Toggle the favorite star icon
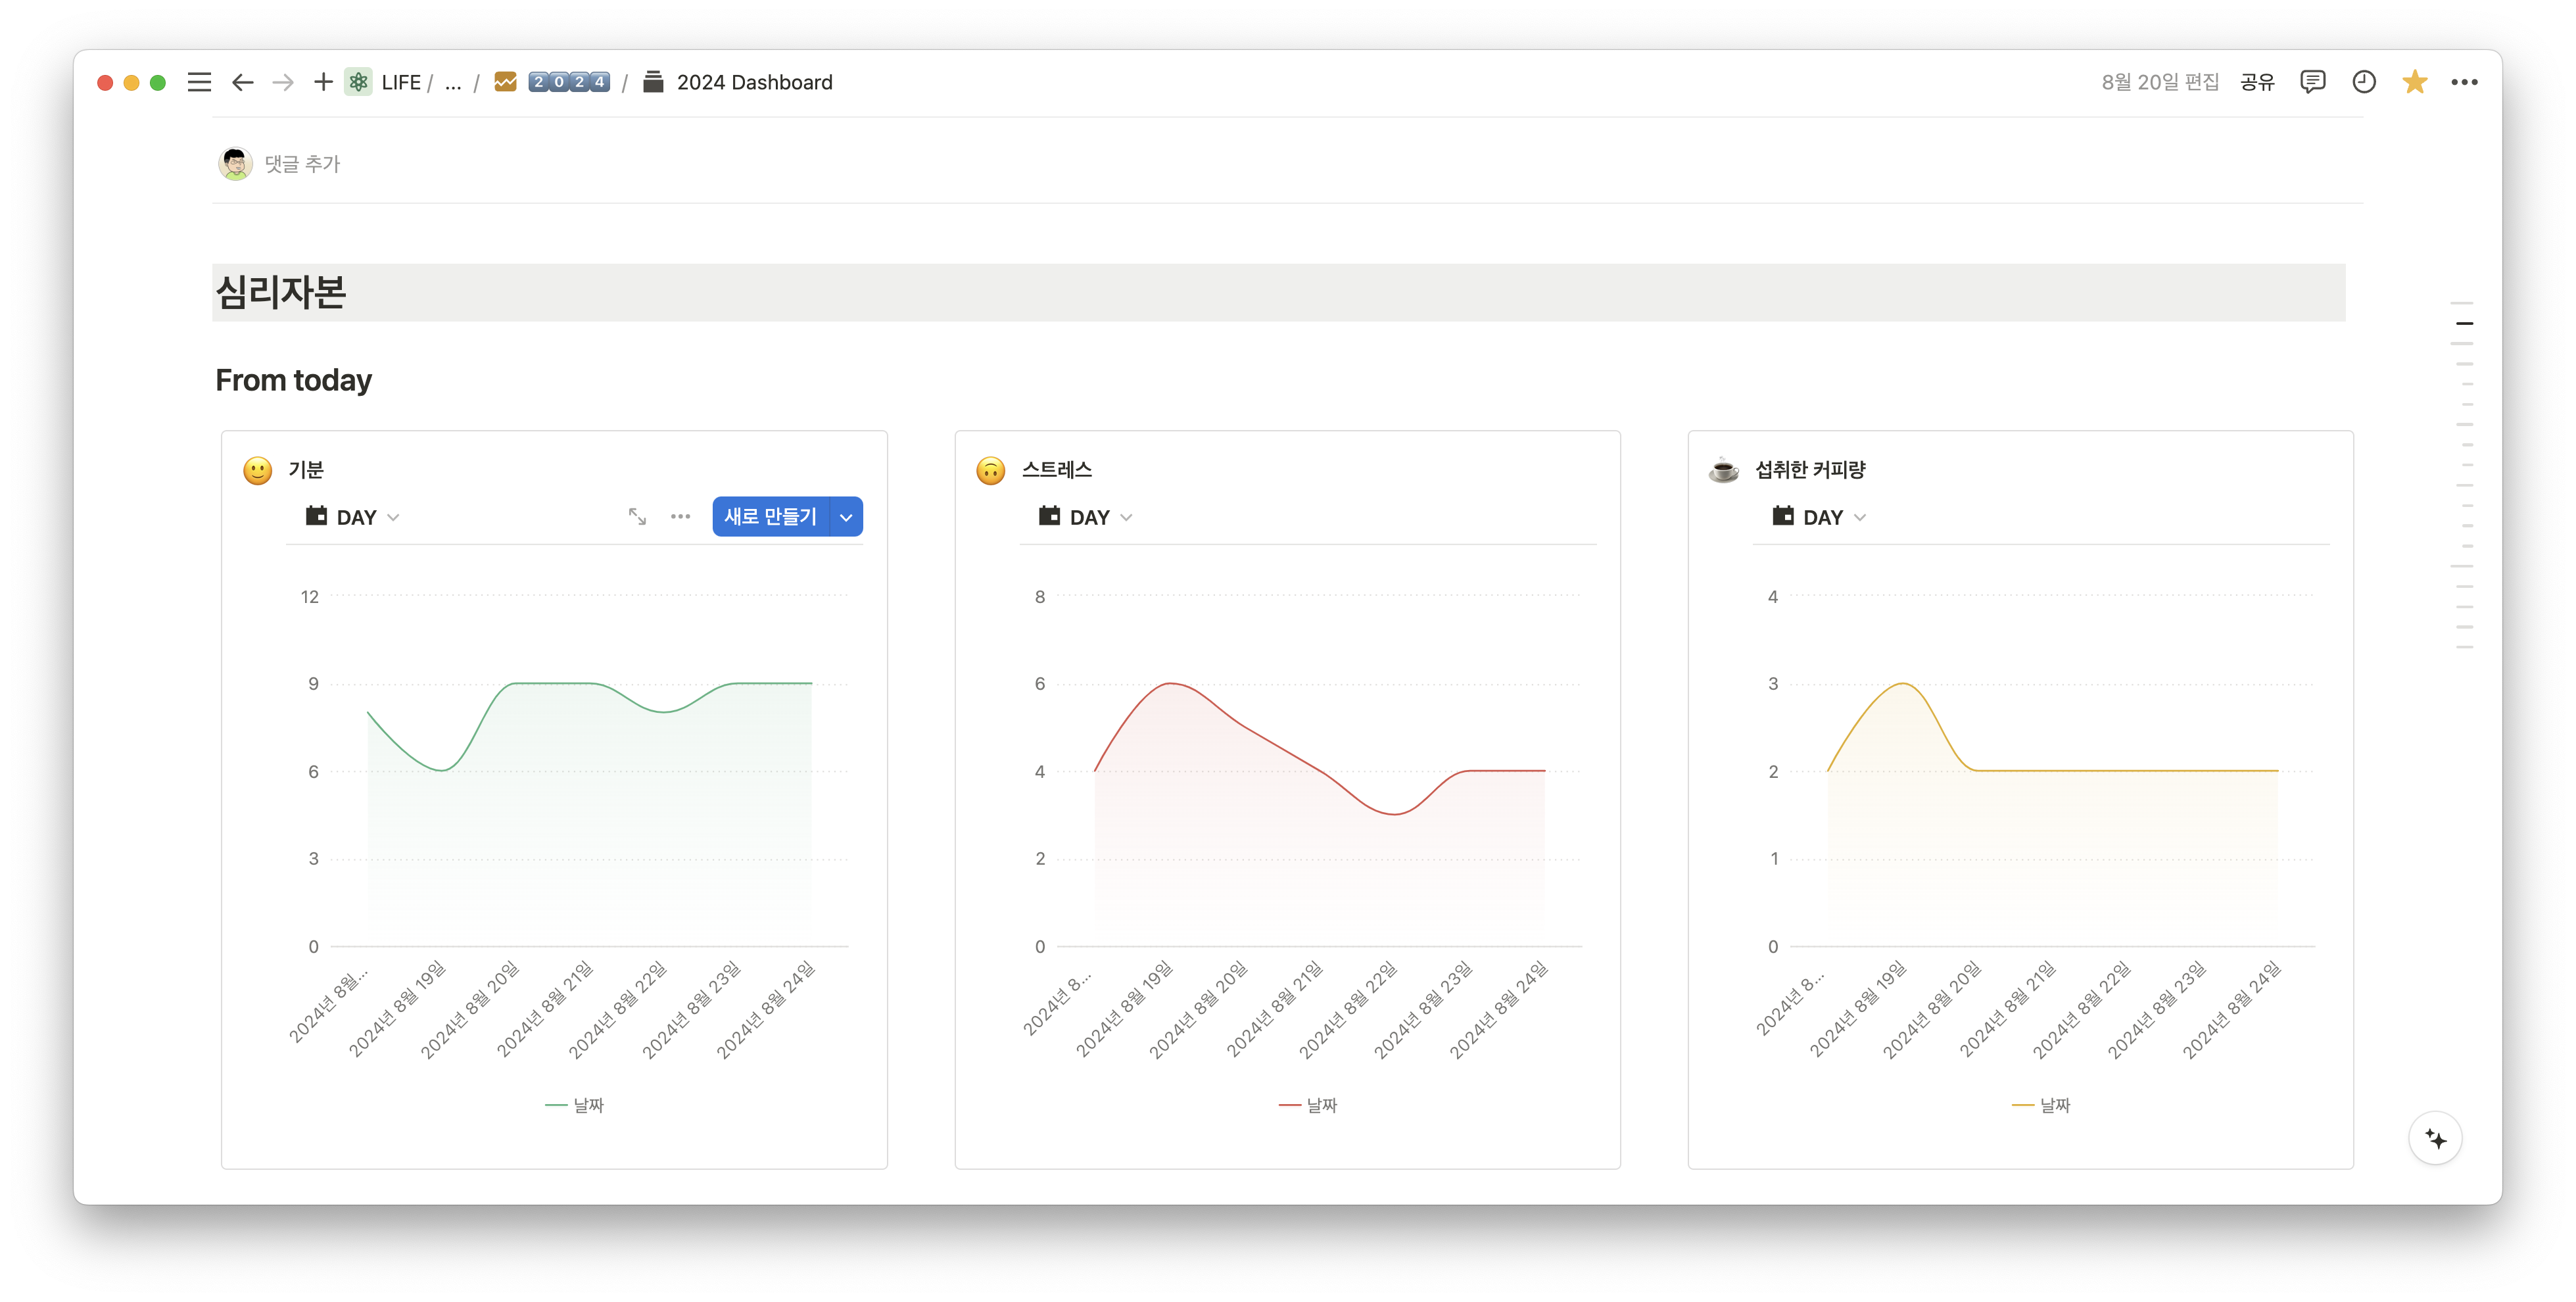Screen dimensions: 2576x1302 [x=2414, y=82]
